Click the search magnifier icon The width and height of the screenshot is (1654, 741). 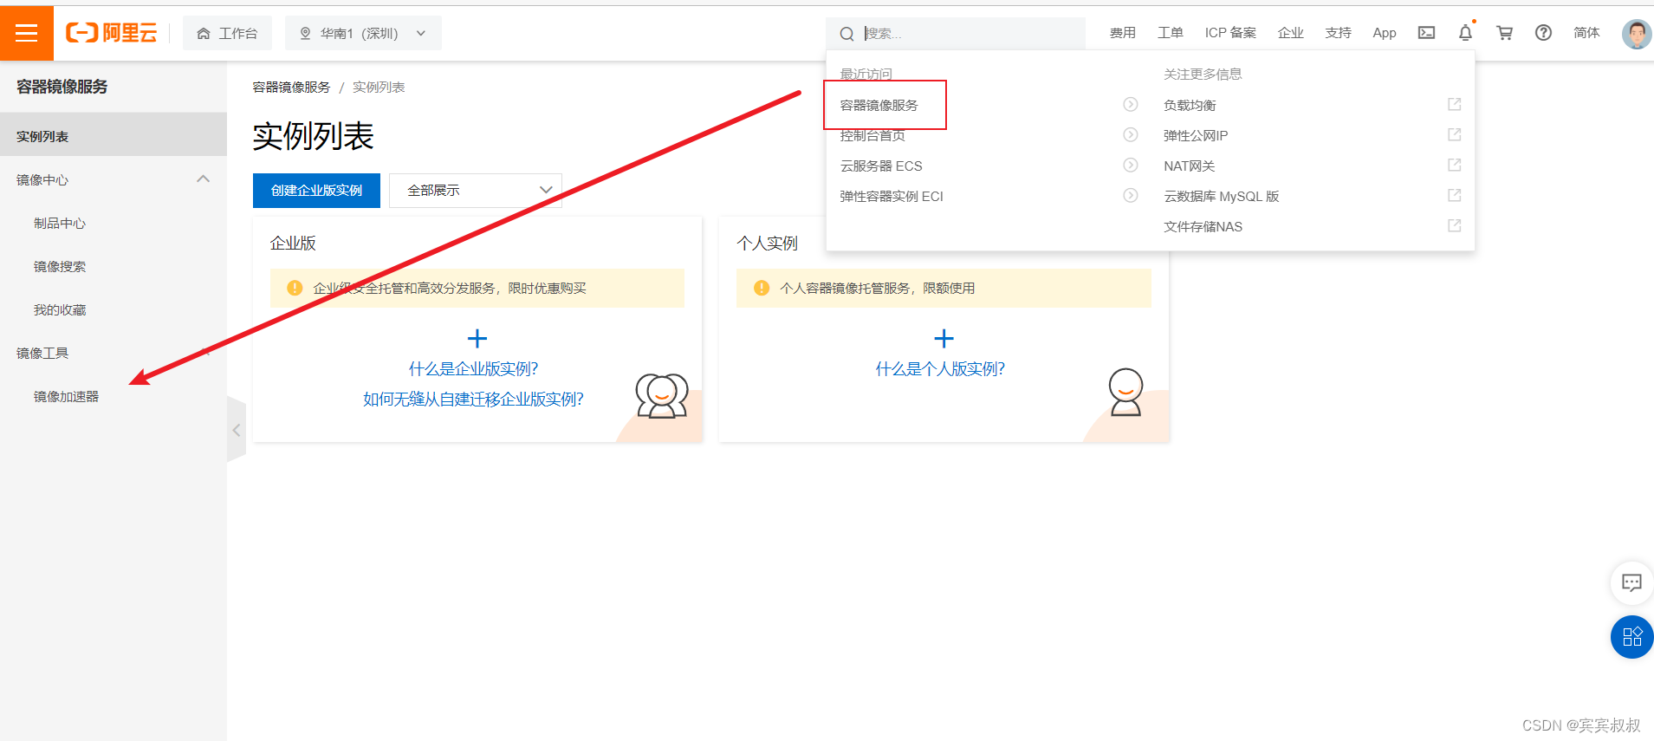(x=846, y=34)
